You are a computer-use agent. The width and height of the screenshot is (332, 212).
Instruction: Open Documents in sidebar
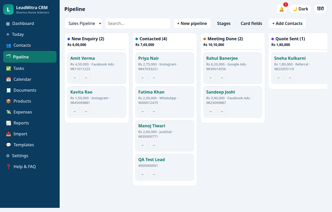tap(30, 90)
